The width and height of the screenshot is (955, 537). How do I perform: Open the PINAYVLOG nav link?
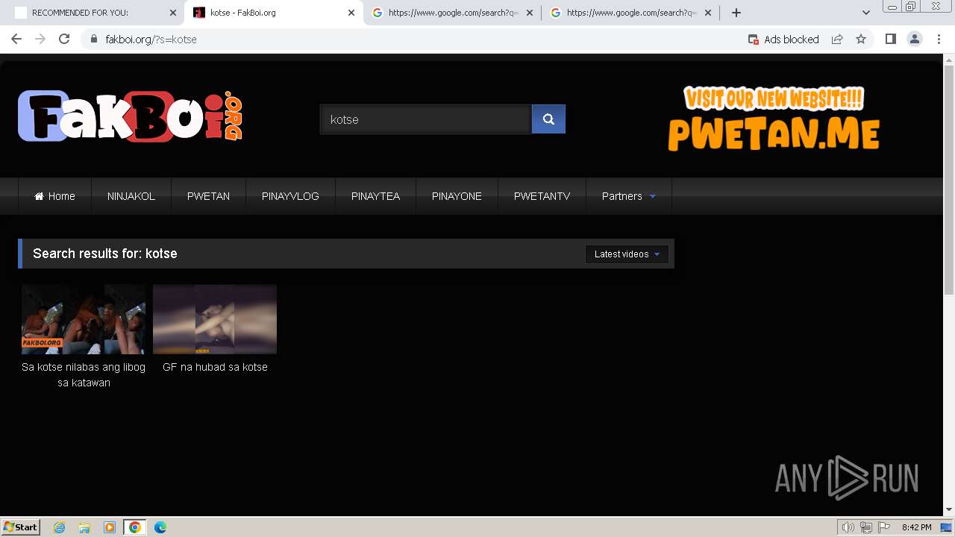290,196
